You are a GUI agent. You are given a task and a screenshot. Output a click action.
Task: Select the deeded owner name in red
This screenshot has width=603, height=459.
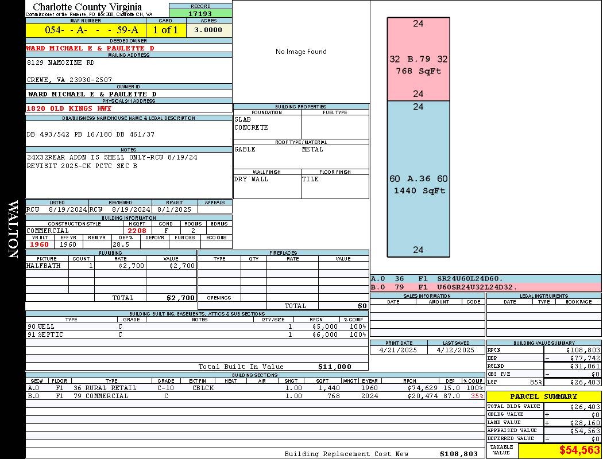click(x=90, y=48)
